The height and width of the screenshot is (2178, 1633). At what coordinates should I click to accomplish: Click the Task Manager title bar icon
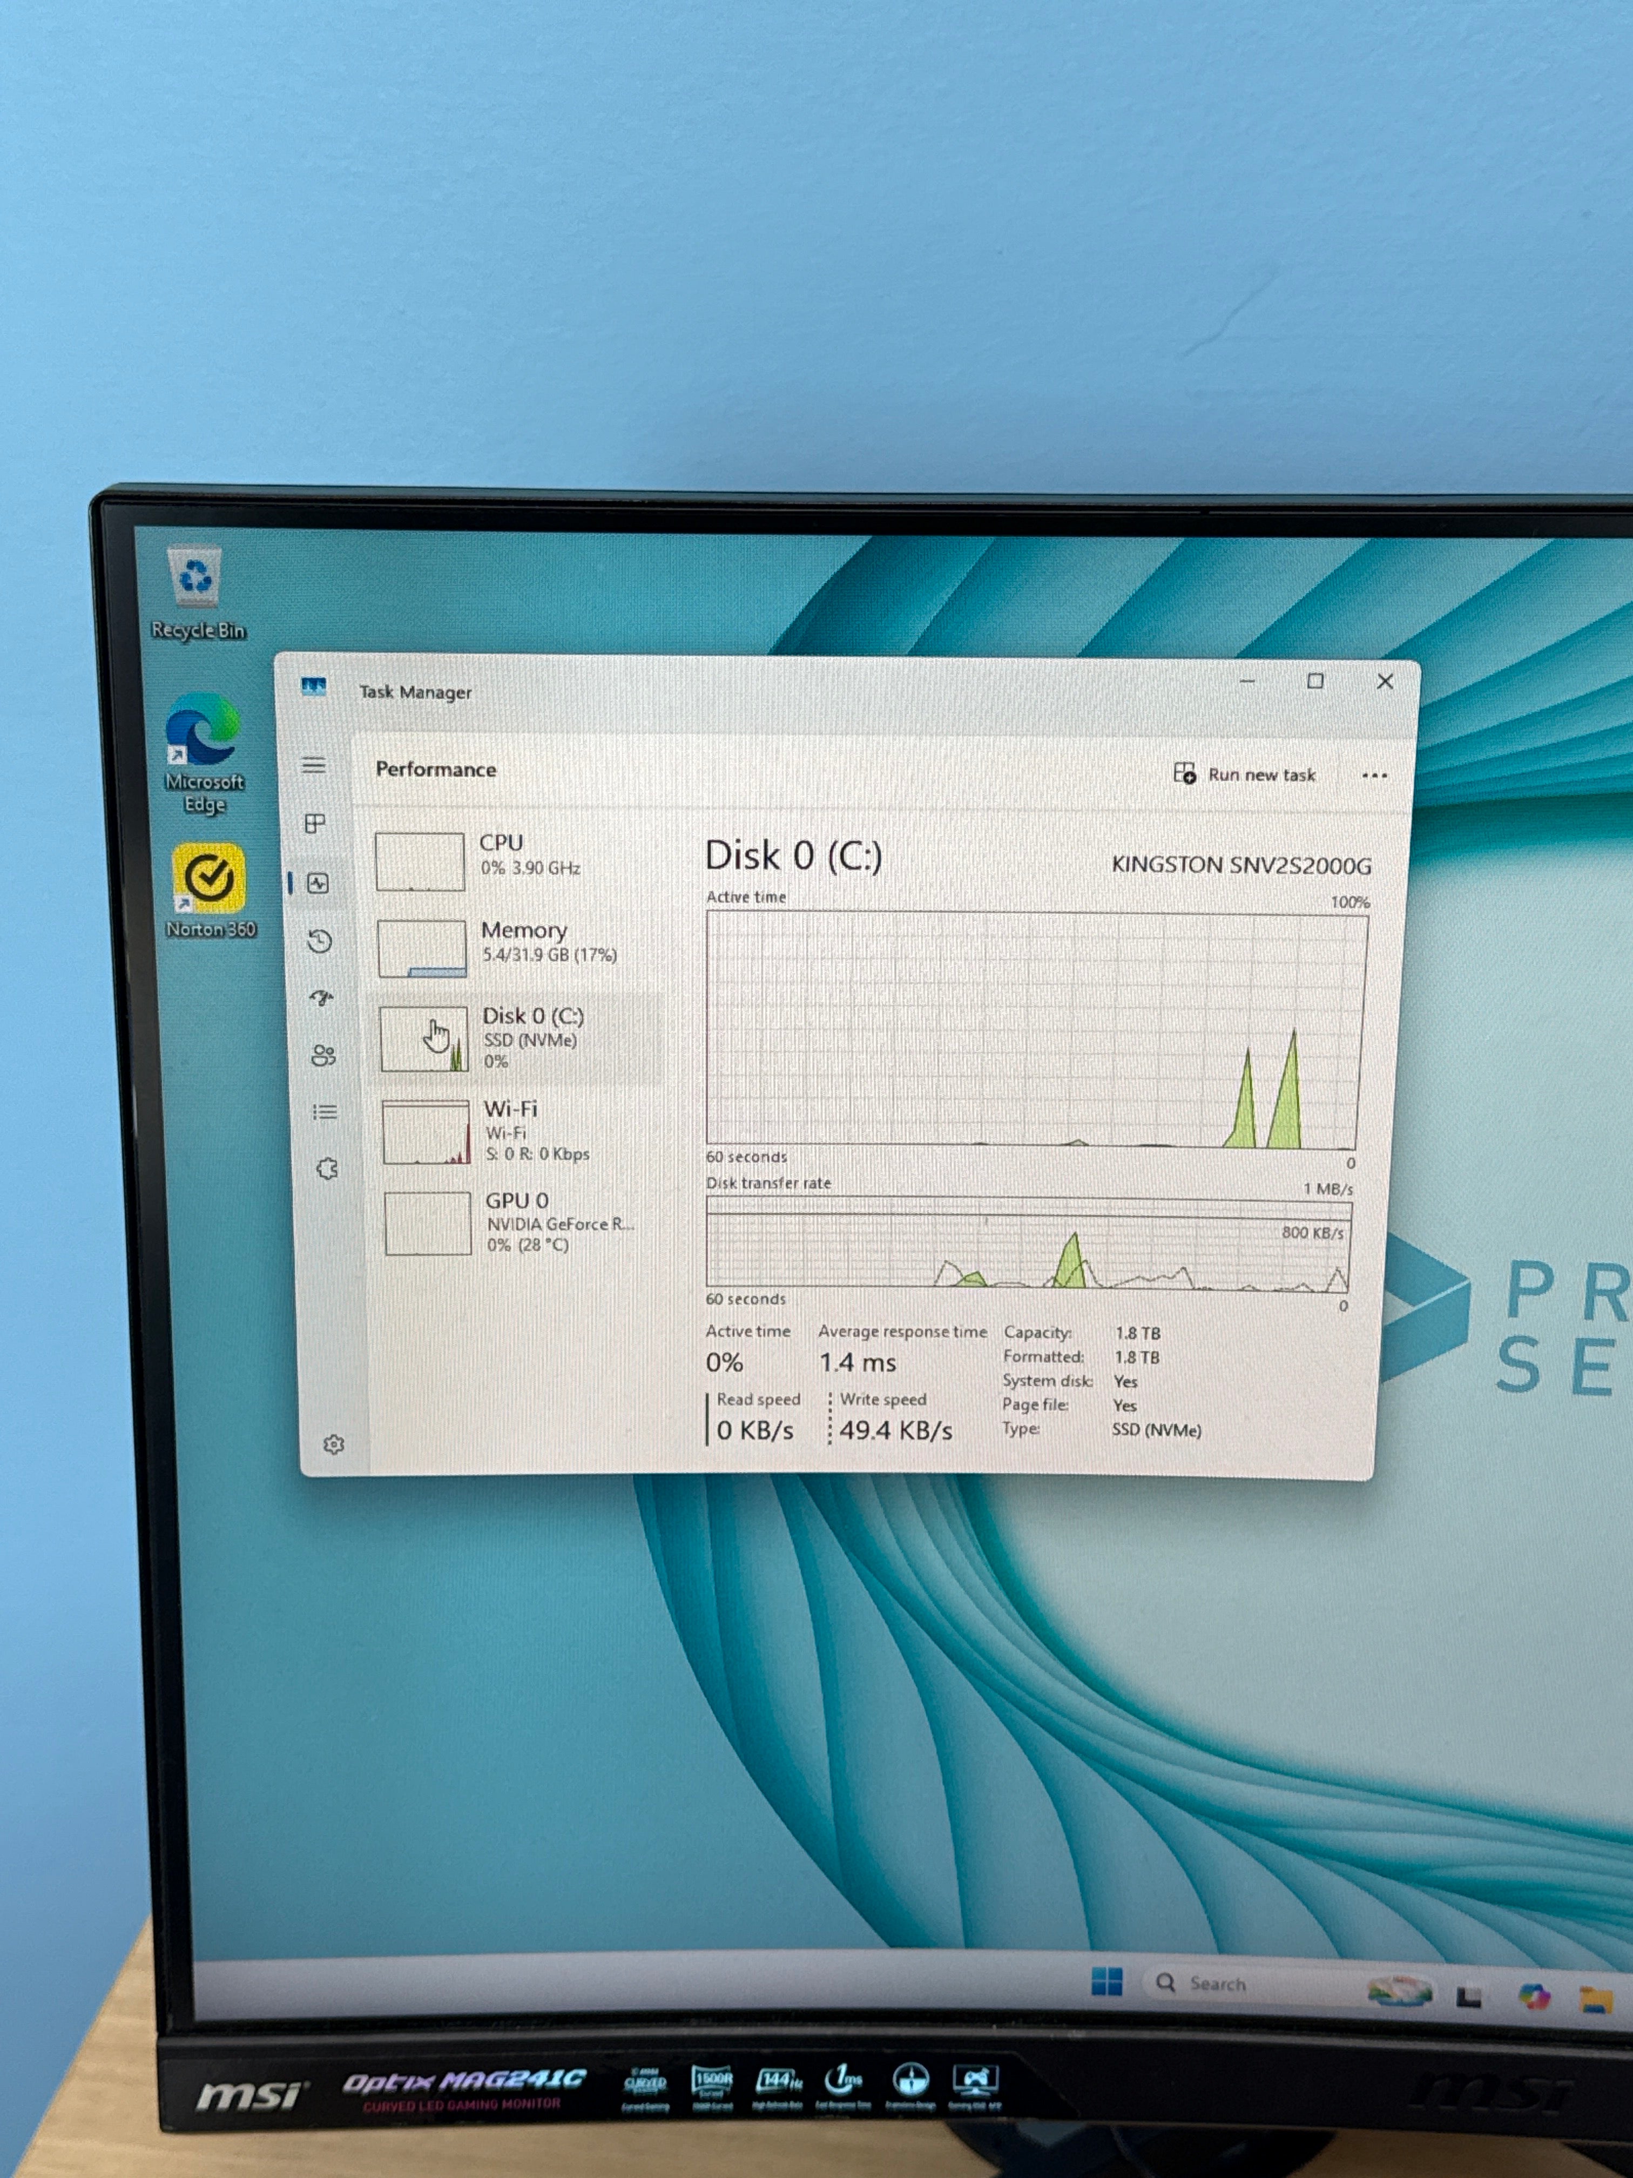pos(314,686)
